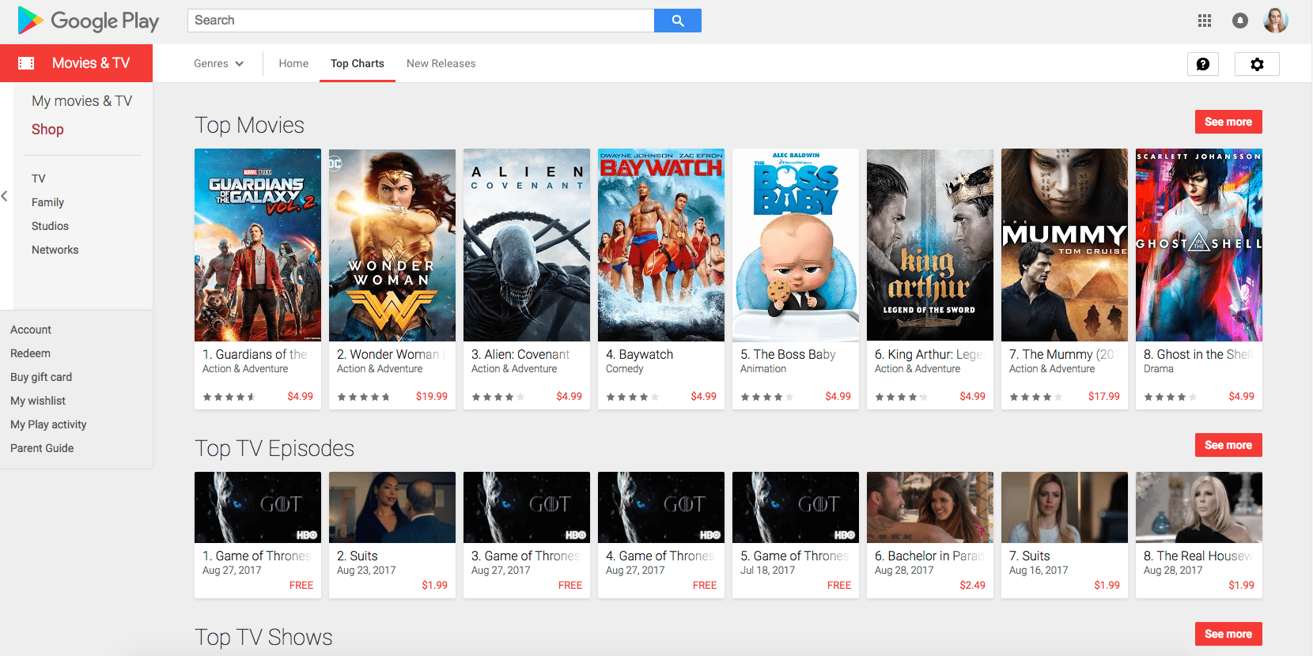Open the Parent Guide link
The width and height of the screenshot is (1313, 656).
(42, 448)
